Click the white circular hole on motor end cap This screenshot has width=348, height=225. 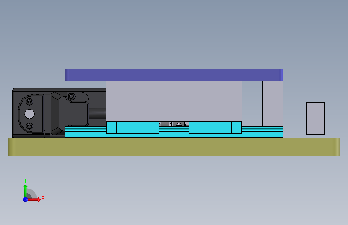click(30, 114)
